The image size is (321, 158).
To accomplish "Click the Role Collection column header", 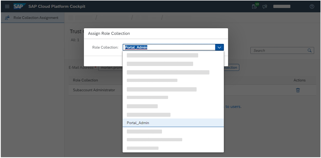I will [x=86, y=80].
